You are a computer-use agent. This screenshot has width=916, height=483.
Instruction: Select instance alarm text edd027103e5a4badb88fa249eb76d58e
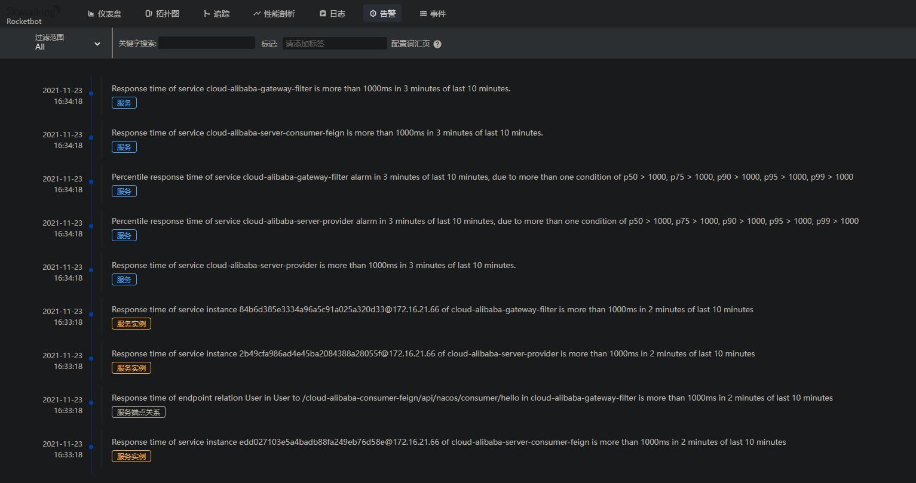click(449, 442)
